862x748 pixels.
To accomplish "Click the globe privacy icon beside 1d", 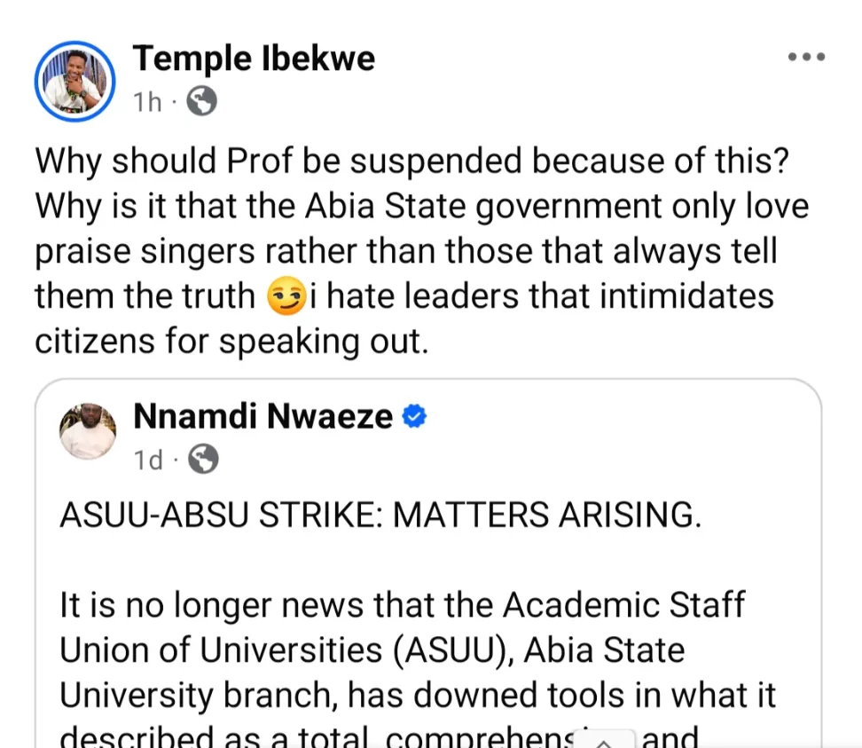I will point(203,459).
